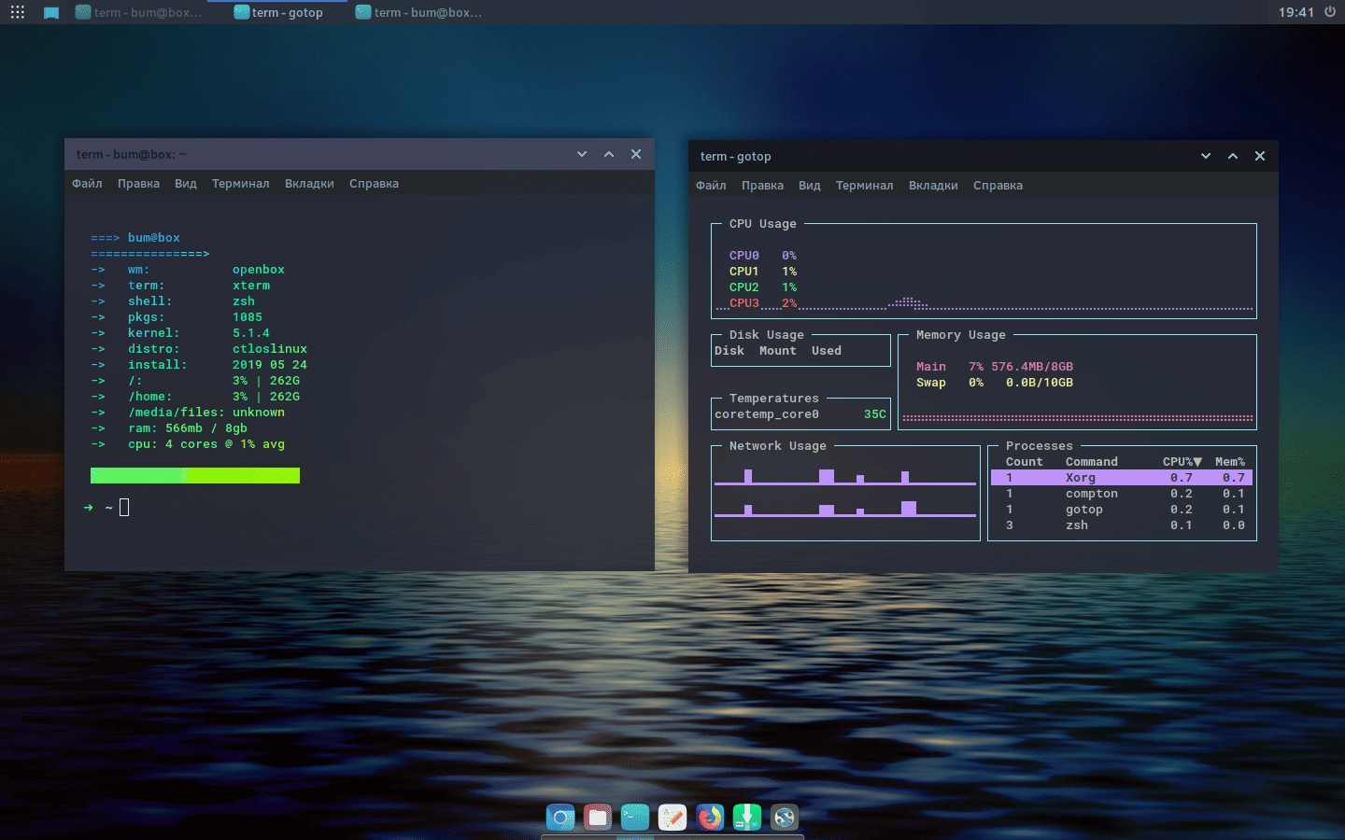This screenshot has height=840, width=1345.
Task: Maximize the term - gotop window
Action: 1233,156
